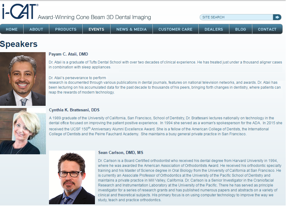Click the Award-Winning Cone Beam tagline

tap(94, 17)
